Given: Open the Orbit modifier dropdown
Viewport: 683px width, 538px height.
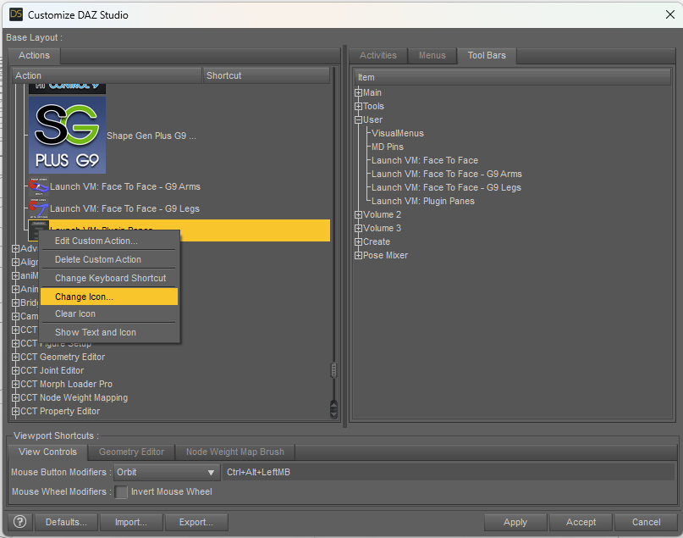Looking at the screenshot, I should (166, 472).
